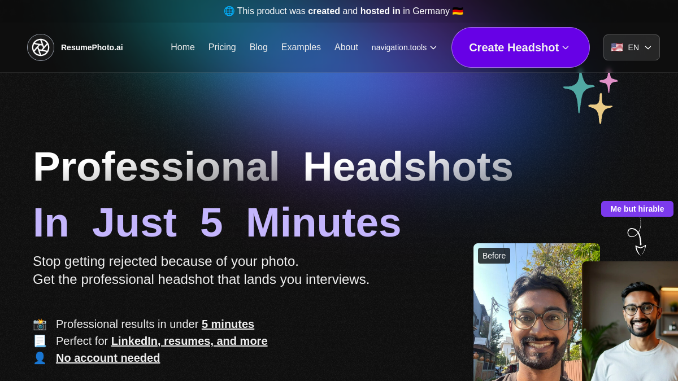Click the German flag in the top banner
This screenshot has width=678, height=381.
(458, 11)
